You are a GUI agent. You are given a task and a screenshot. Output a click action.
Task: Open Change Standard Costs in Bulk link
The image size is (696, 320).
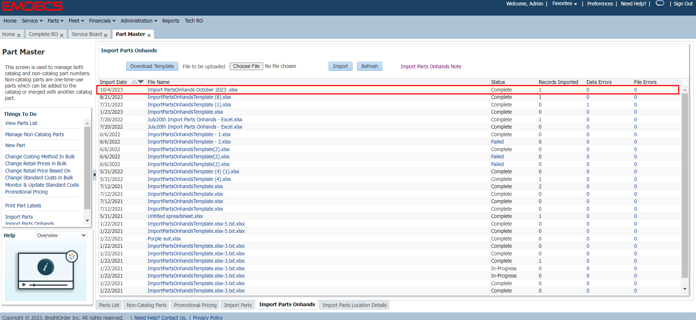[39, 178]
